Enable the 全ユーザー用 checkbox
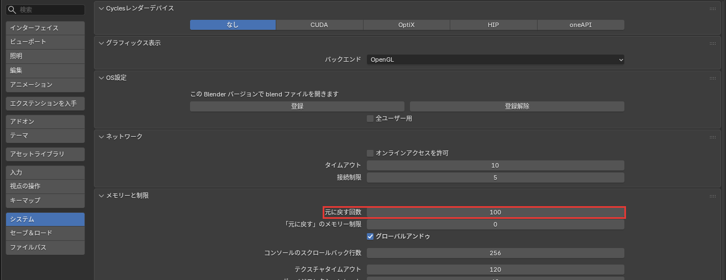The image size is (726, 280). [x=370, y=119]
